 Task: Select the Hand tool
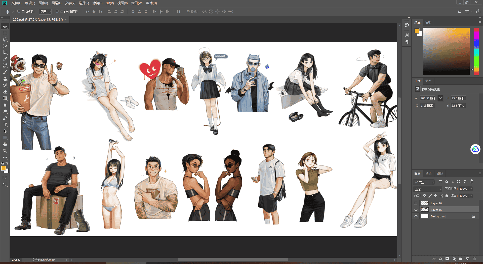pos(5,144)
